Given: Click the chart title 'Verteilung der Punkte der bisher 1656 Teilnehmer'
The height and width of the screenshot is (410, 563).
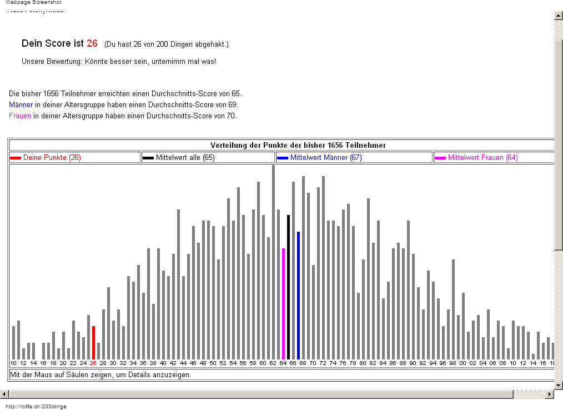Looking at the screenshot, I should click(298, 145).
